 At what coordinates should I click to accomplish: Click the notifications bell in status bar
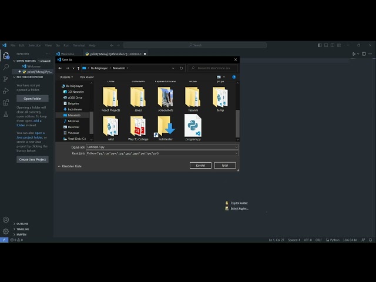(371, 240)
